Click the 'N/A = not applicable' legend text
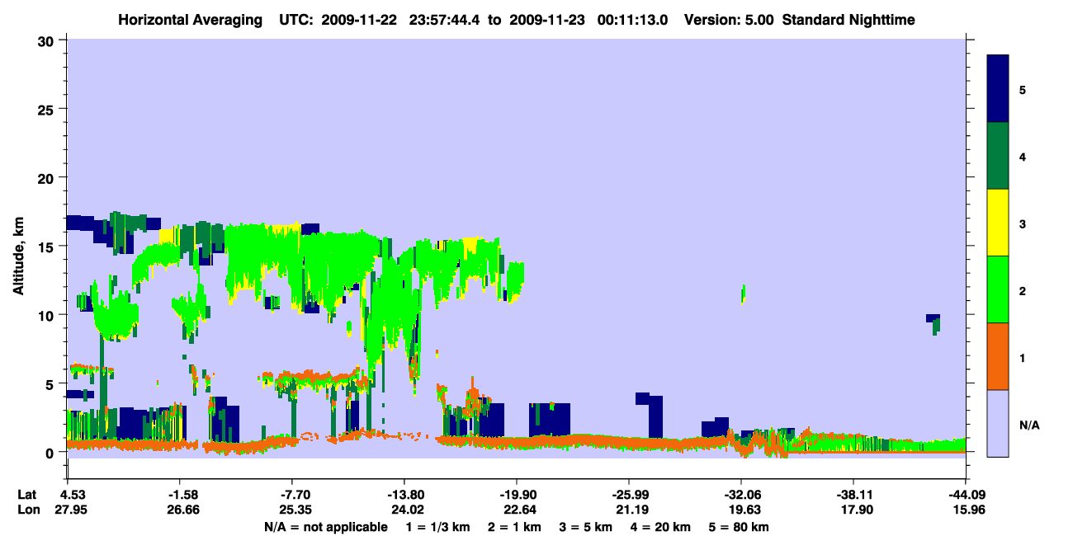This screenshot has width=1073, height=550. [x=325, y=527]
